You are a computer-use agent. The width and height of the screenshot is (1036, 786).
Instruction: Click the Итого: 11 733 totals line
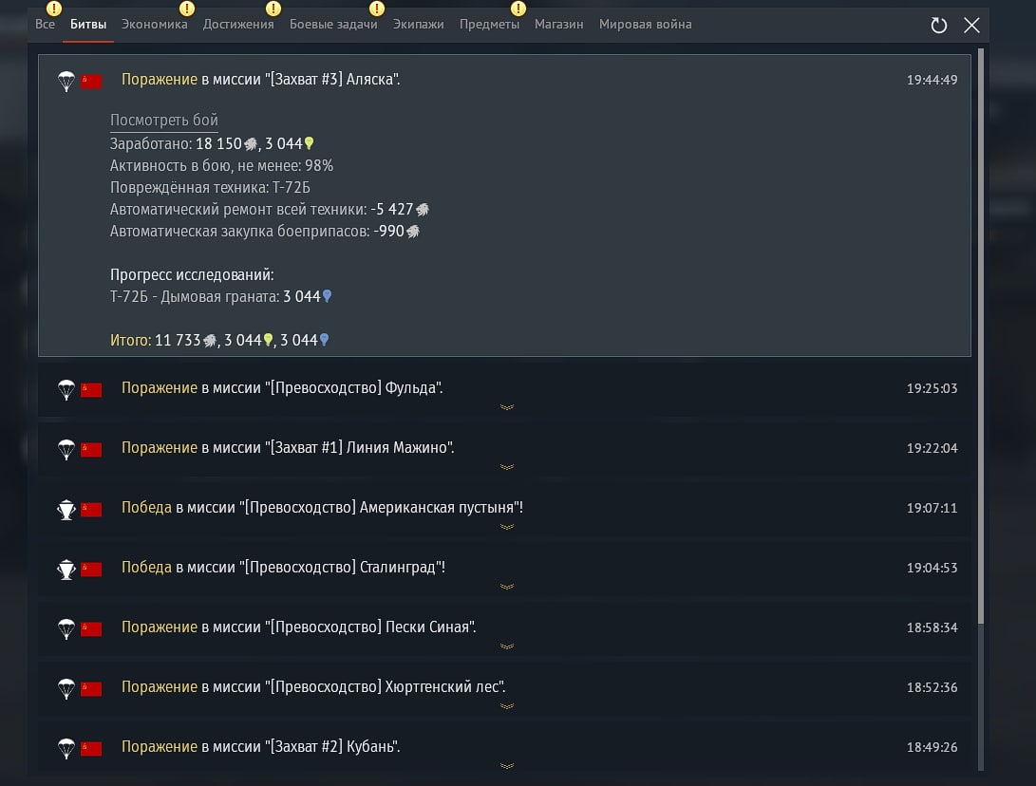pyautogui.click(x=219, y=340)
